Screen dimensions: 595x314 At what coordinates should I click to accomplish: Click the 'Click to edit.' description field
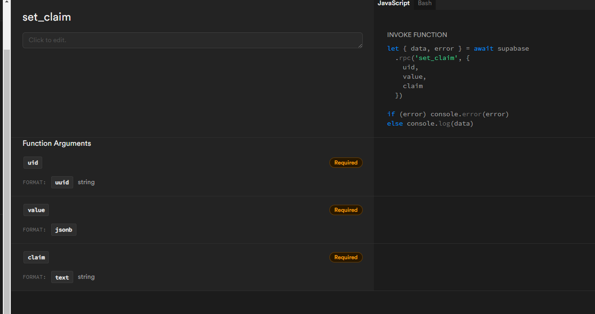coord(192,40)
